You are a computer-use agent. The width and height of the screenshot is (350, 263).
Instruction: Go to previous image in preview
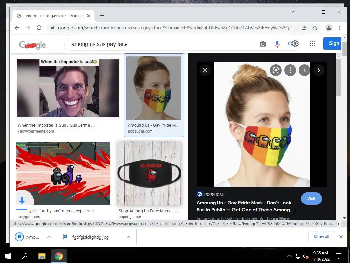[305, 70]
